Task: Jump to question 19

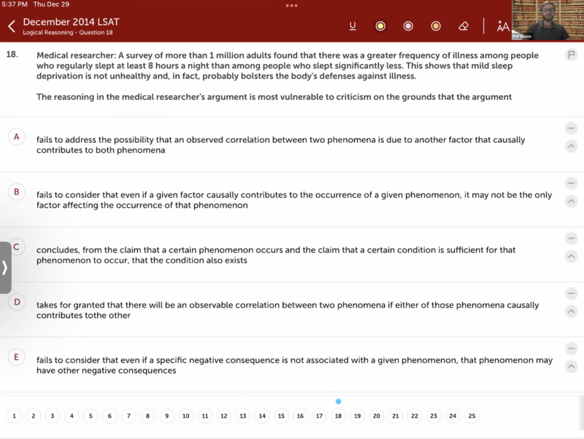Action: tap(357, 416)
